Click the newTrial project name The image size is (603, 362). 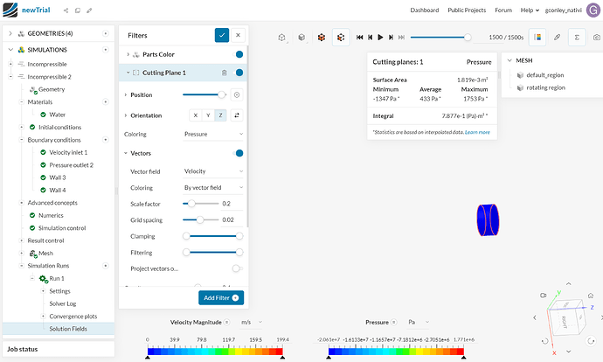[36, 10]
